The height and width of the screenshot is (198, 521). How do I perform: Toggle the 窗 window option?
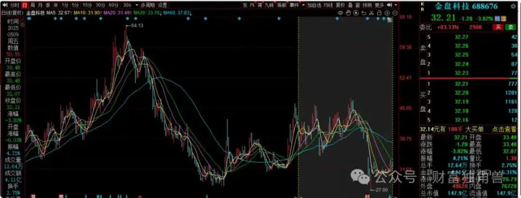point(358,5)
